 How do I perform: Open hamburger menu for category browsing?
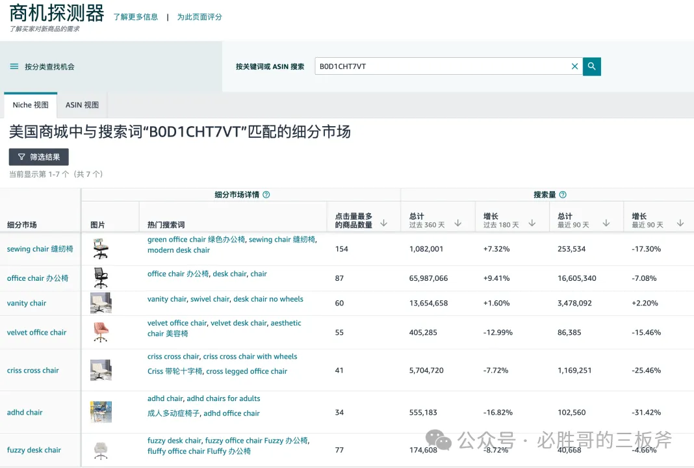point(14,66)
